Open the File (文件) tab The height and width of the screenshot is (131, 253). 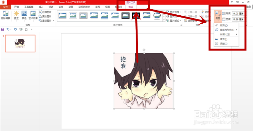pyautogui.click(x=5, y=7)
